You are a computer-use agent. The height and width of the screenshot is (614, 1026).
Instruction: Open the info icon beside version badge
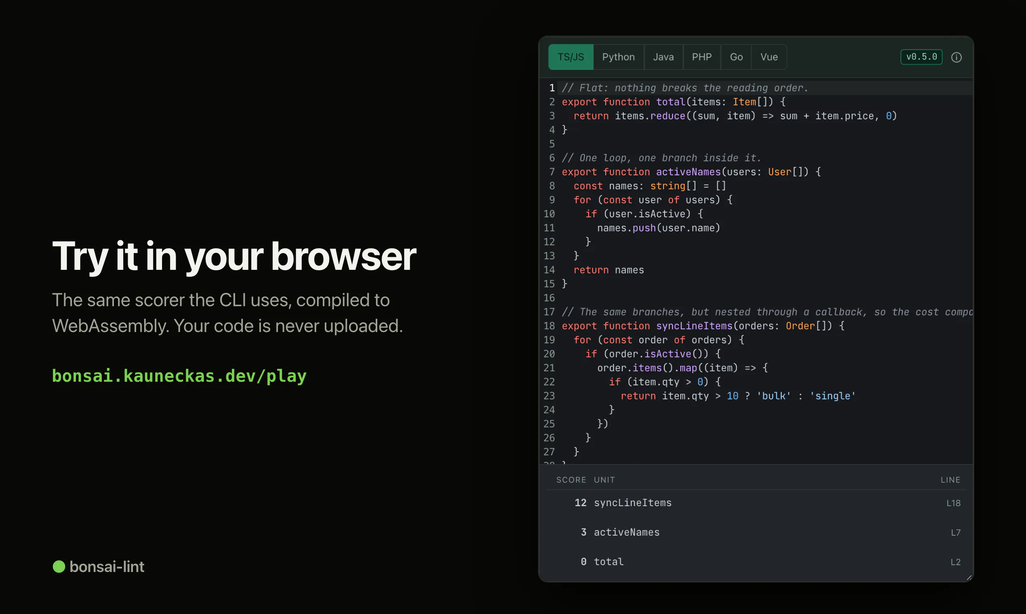tap(956, 57)
